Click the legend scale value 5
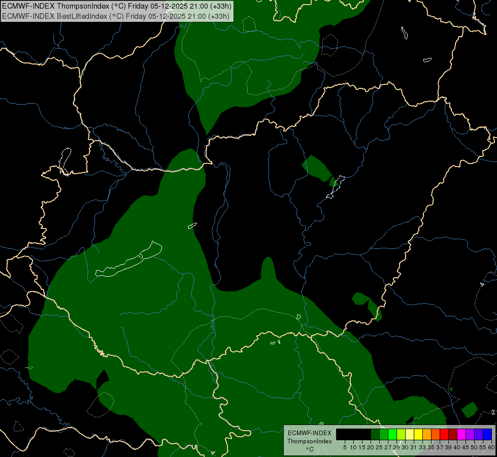The image size is (497, 457). (x=345, y=447)
